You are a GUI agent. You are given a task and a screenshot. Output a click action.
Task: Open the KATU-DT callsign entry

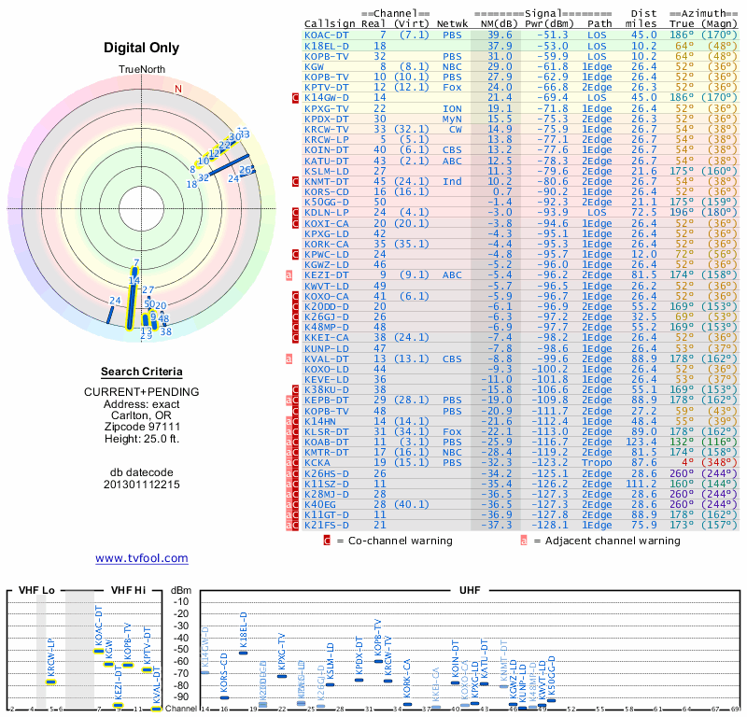(x=326, y=160)
